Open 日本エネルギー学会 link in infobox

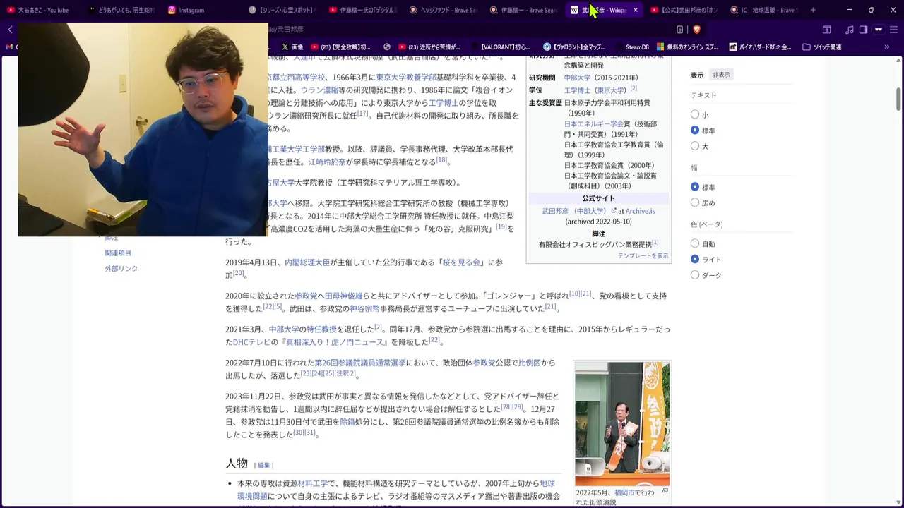(x=593, y=123)
